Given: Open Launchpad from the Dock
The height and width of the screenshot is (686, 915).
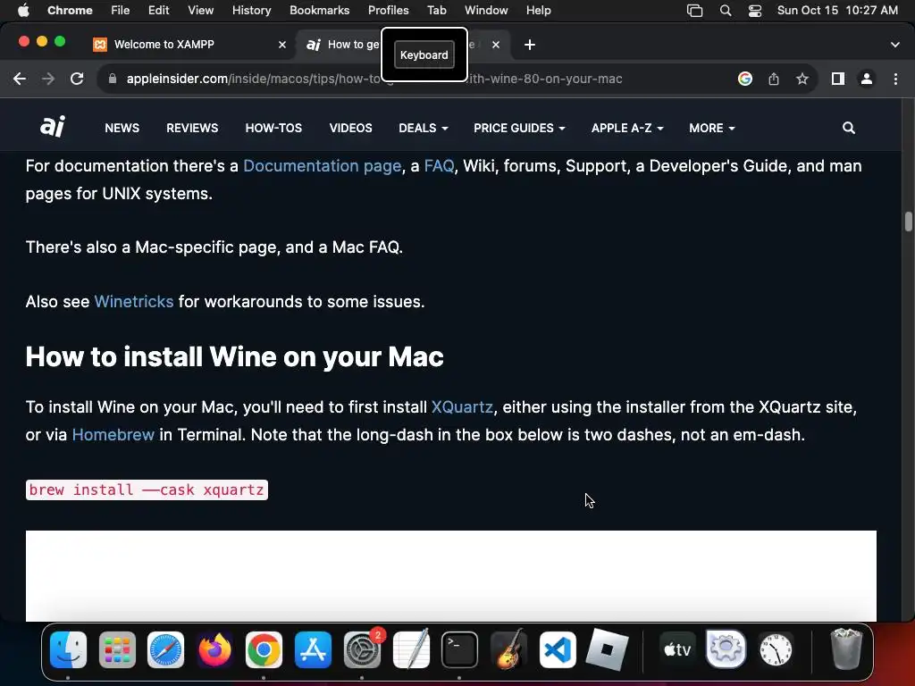Looking at the screenshot, I should 117,650.
